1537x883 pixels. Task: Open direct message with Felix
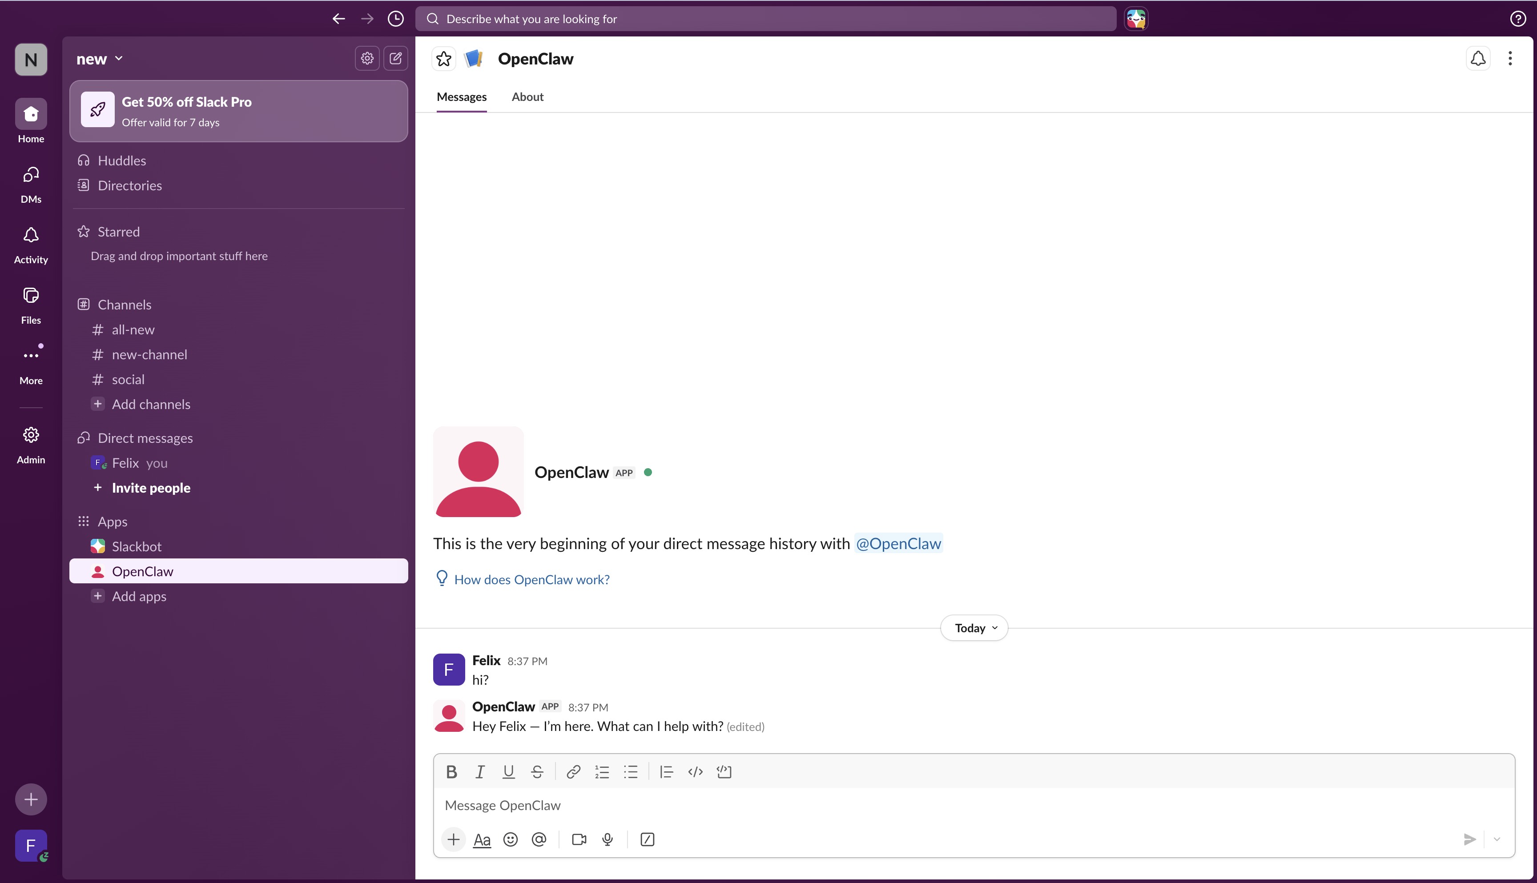coord(238,463)
